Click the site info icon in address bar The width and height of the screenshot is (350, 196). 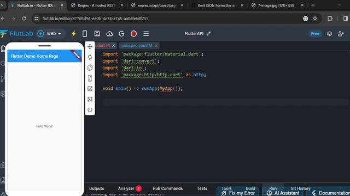point(37,19)
